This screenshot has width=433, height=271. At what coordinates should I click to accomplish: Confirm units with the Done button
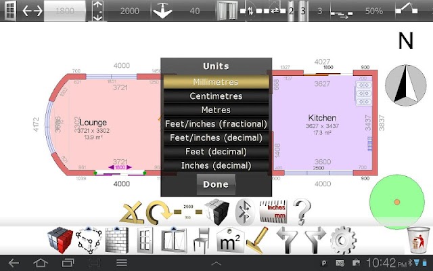coord(216,184)
